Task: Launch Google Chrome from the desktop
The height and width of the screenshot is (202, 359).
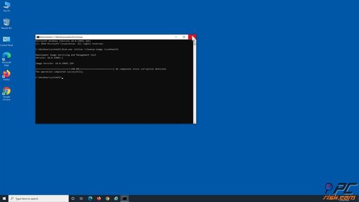Action: pos(6,94)
